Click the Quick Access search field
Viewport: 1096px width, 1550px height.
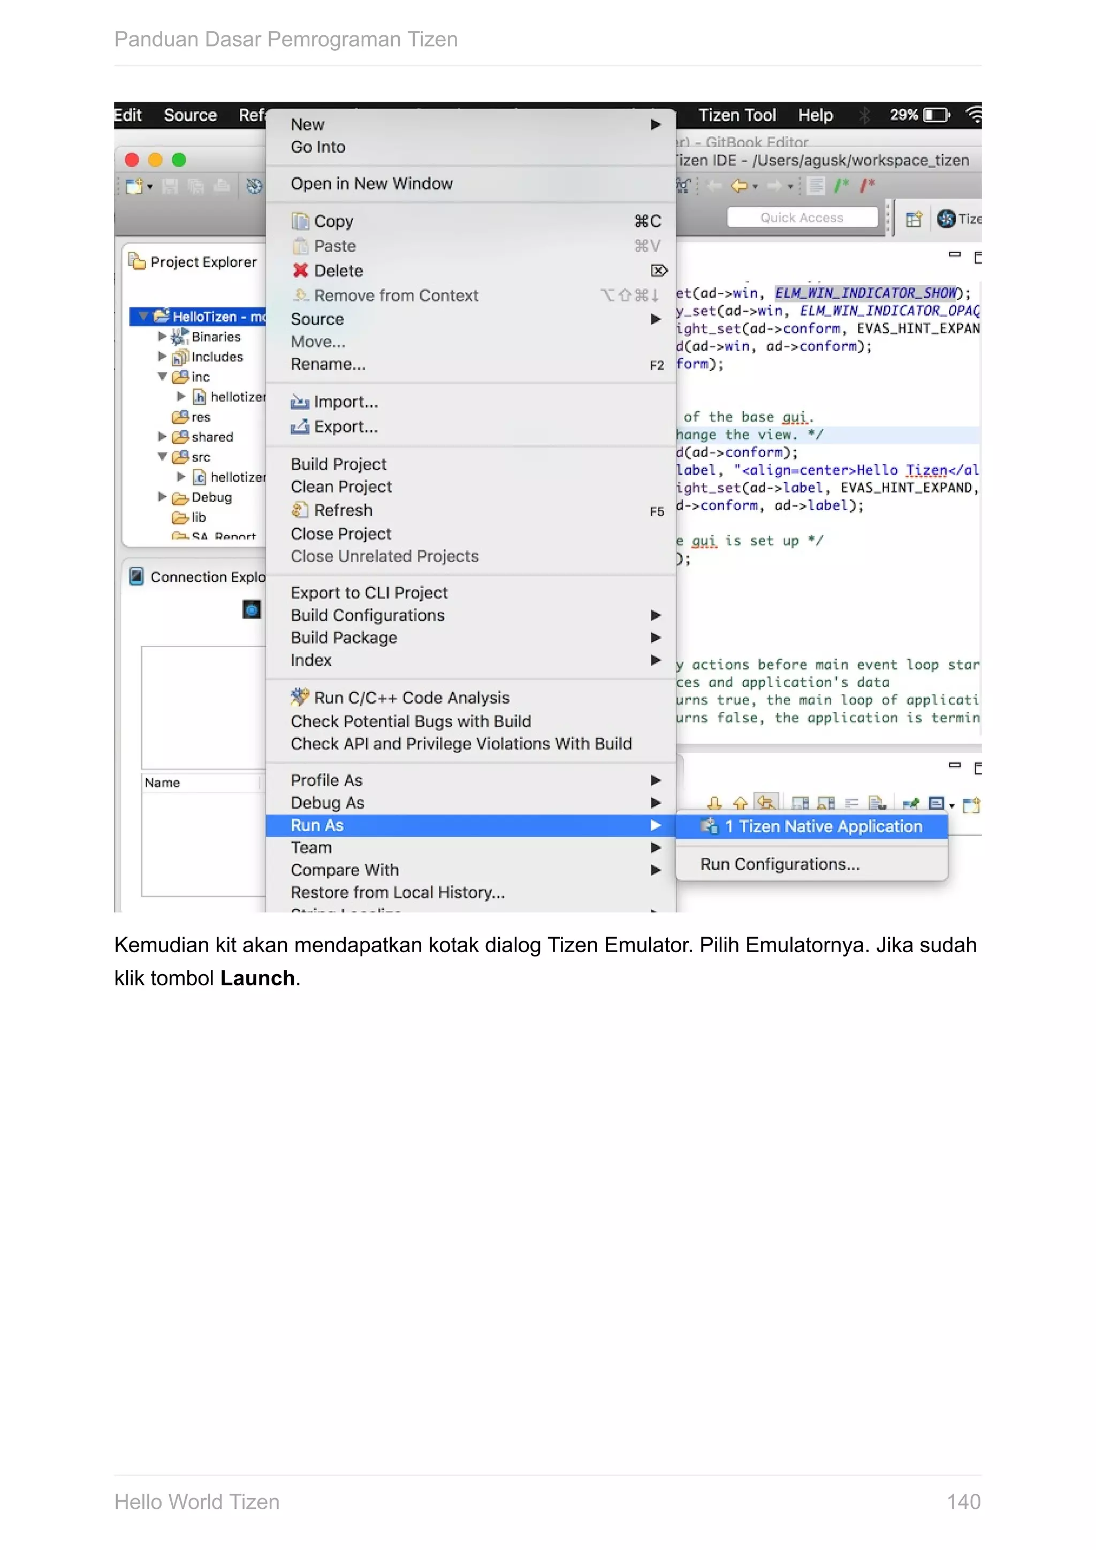[802, 218]
